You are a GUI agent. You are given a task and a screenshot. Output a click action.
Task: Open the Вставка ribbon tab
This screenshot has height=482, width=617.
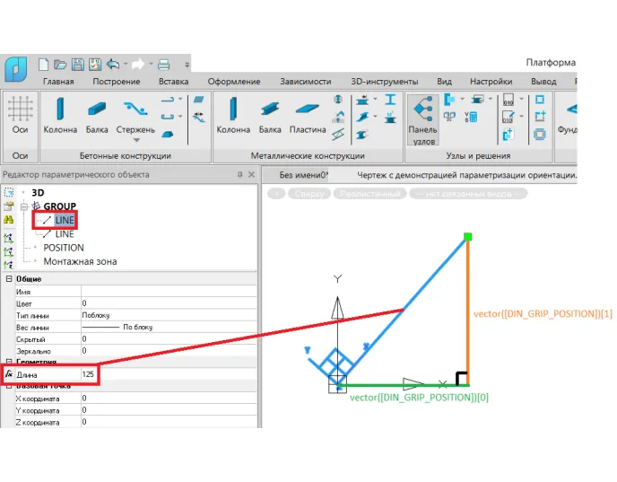(x=174, y=82)
